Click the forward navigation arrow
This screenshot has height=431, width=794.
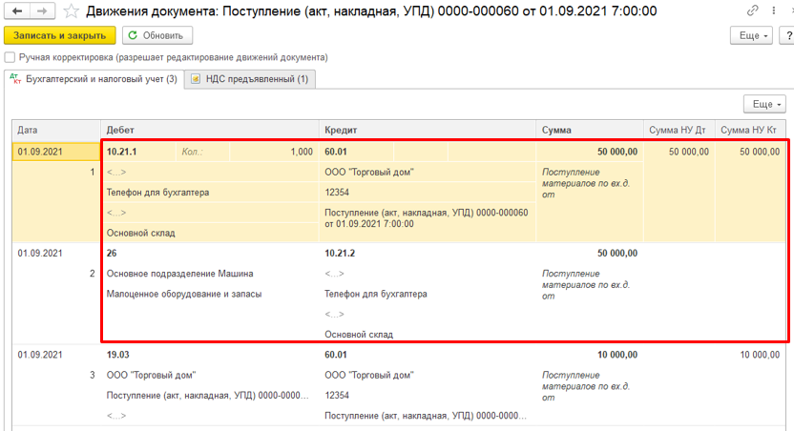coord(43,11)
